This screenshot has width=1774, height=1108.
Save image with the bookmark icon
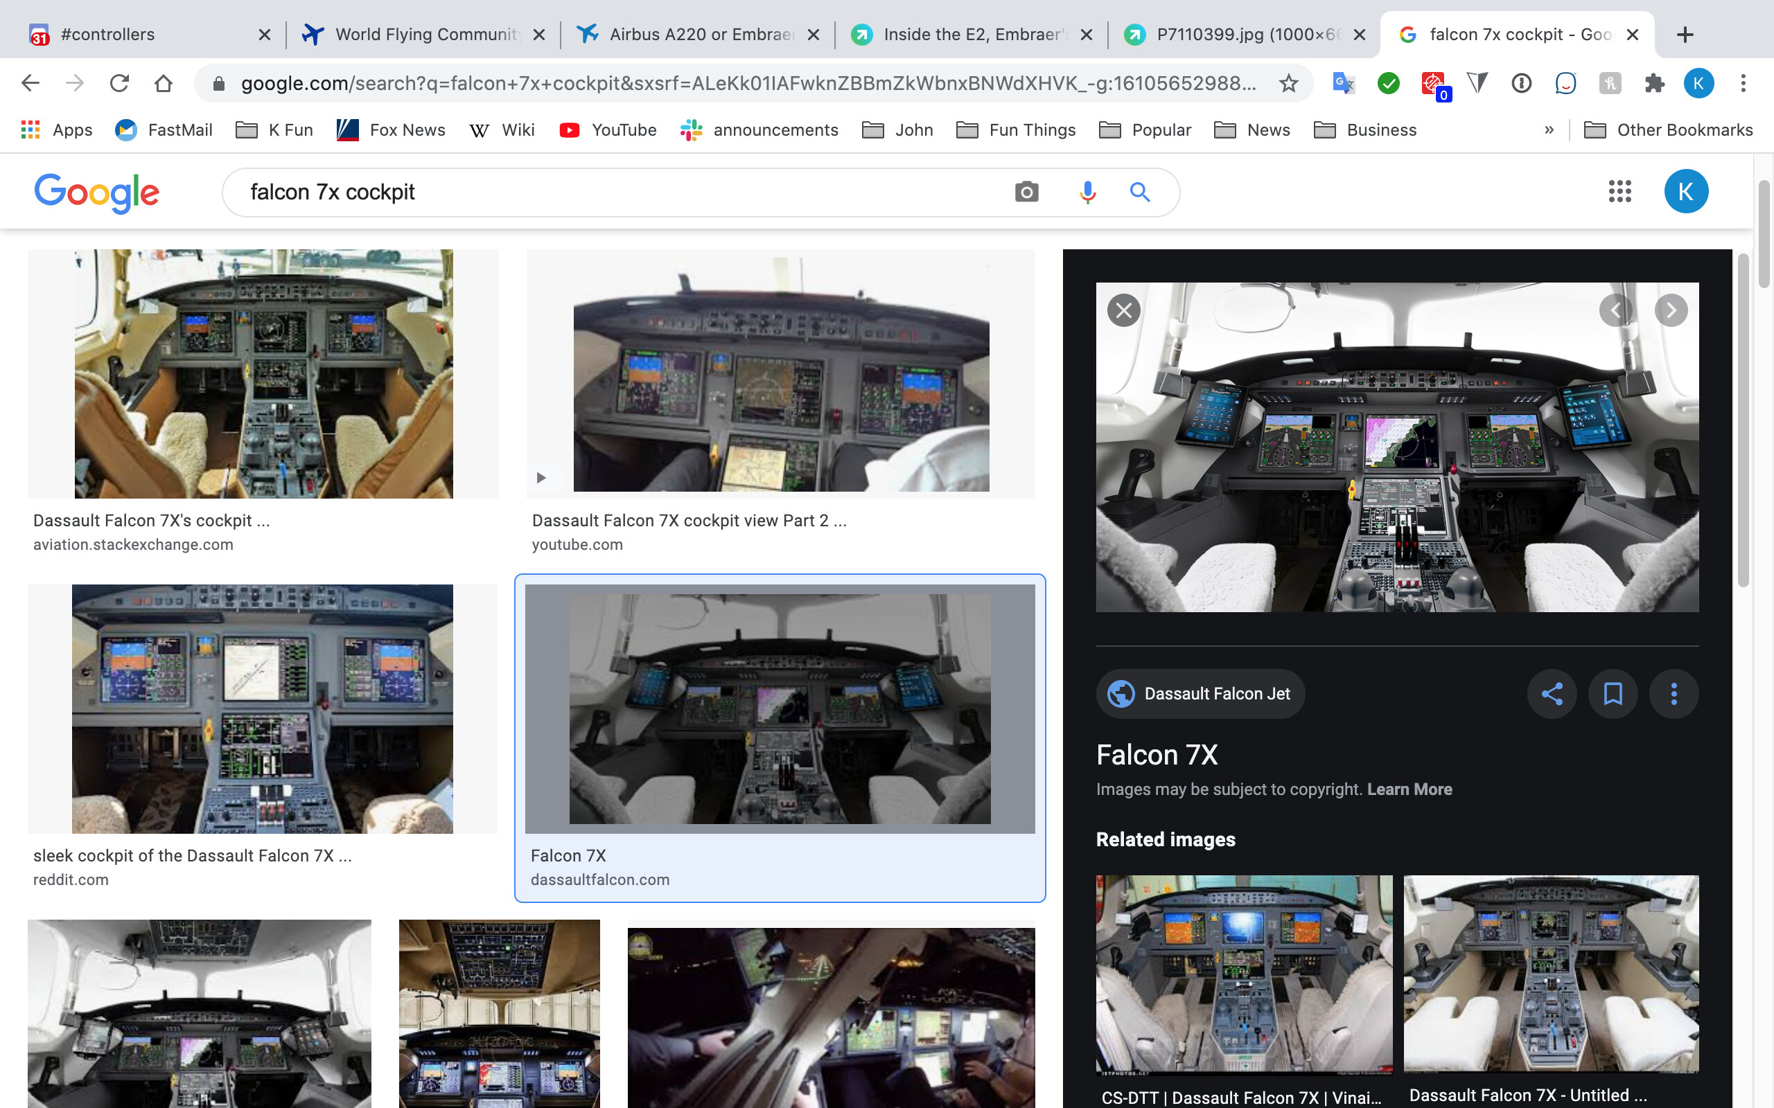[1612, 693]
